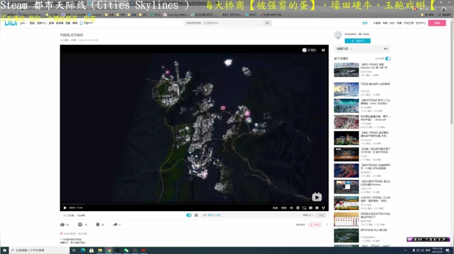Open third recommended video thumbnail

click(x=346, y=106)
